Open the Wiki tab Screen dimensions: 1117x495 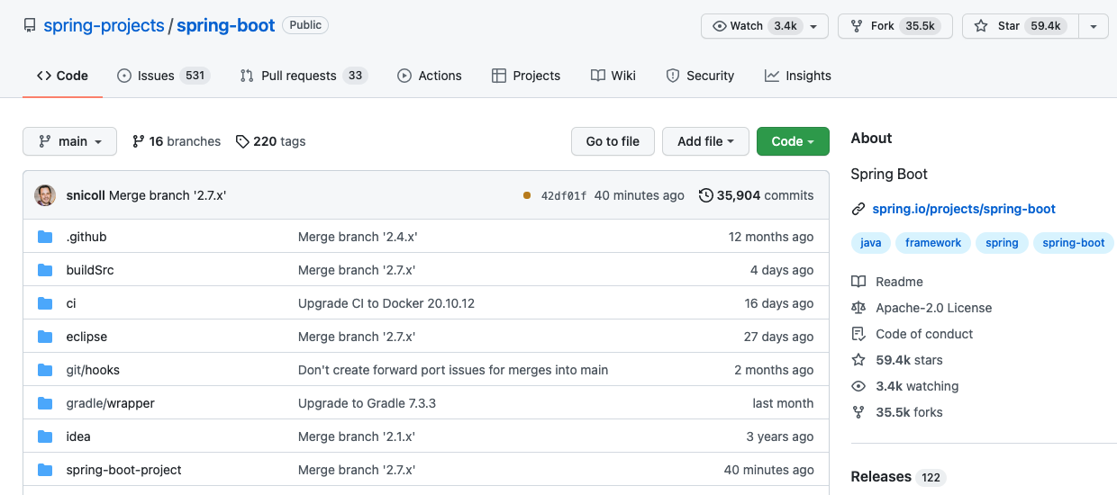(x=613, y=76)
